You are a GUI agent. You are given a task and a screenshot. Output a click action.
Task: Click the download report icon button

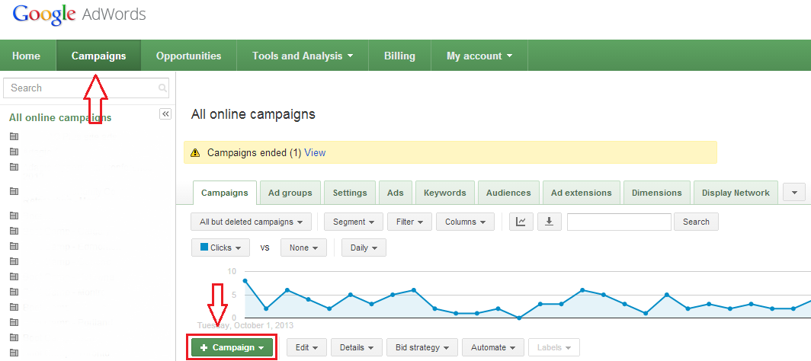(550, 222)
